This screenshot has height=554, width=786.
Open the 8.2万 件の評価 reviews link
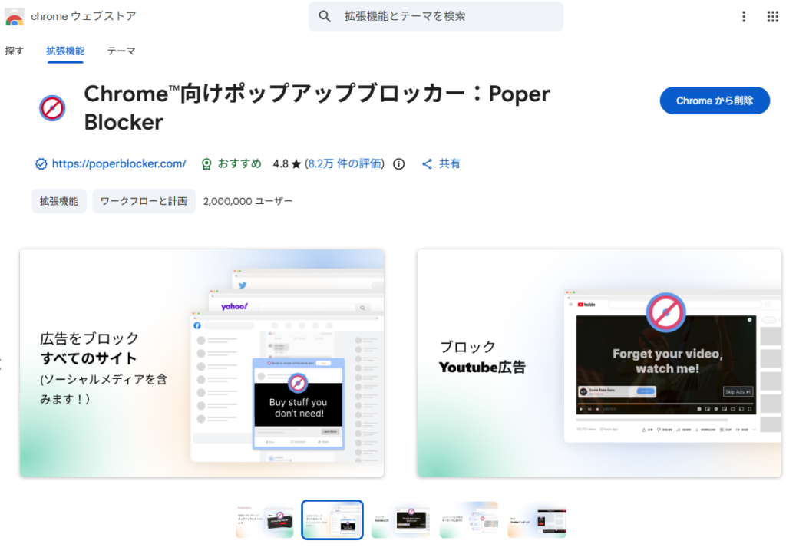point(345,163)
